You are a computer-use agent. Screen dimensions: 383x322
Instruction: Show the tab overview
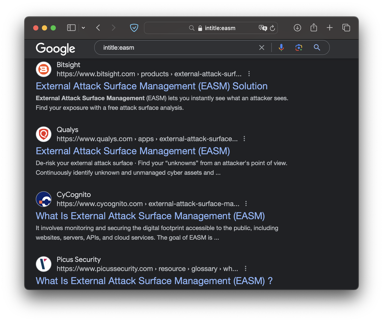tap(346, 28)
